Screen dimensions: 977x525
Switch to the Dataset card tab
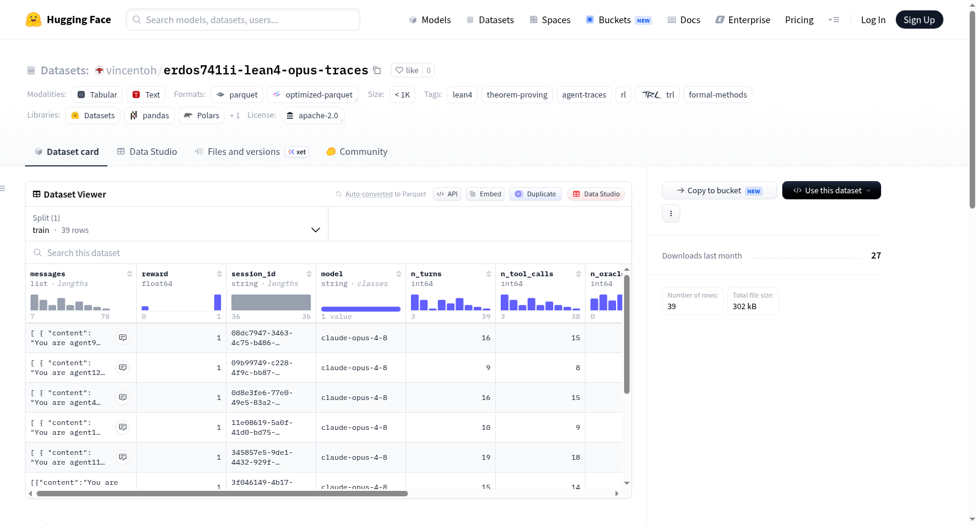(67, 152)
